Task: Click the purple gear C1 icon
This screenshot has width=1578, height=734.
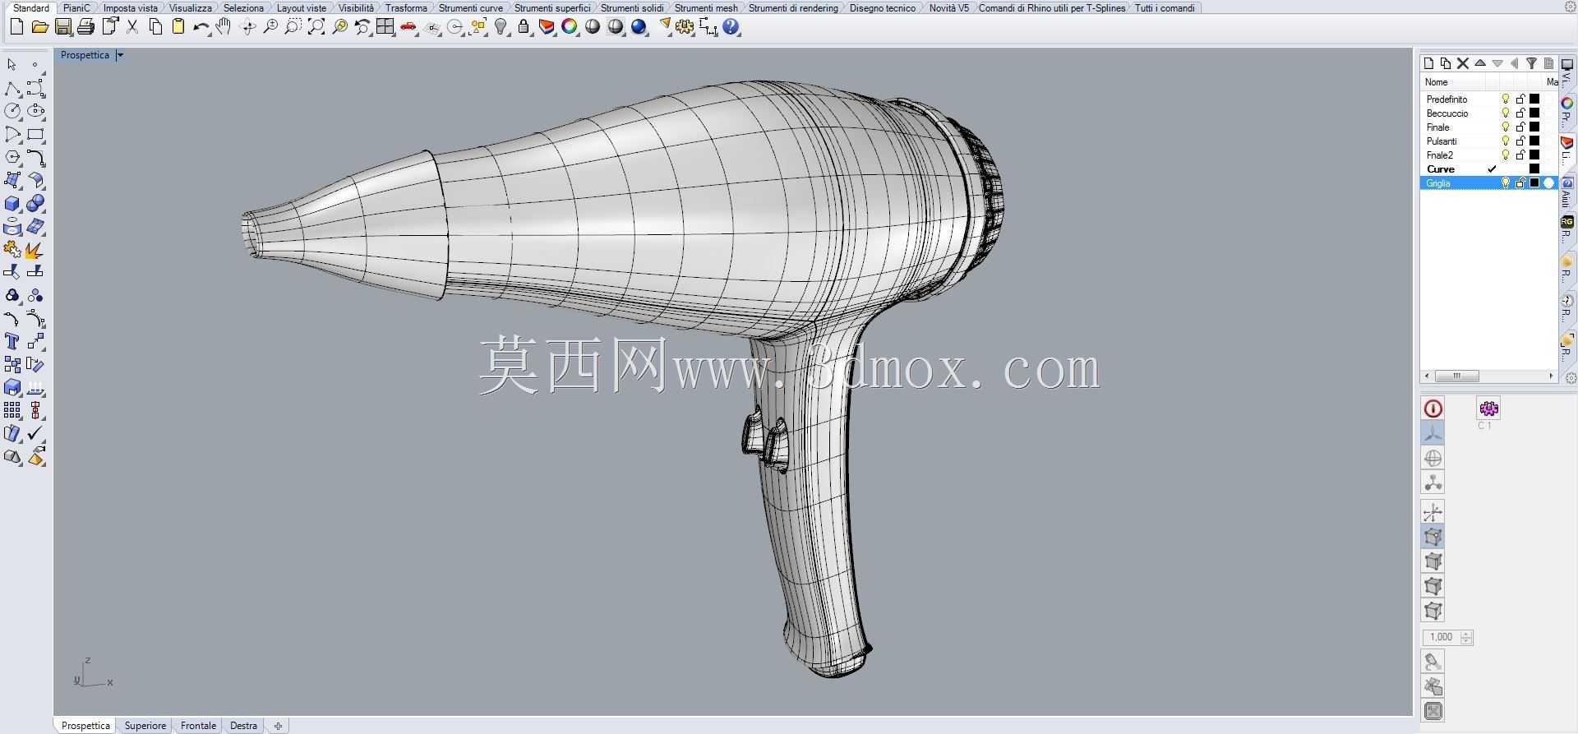Action: click(x=1488, y=408)
